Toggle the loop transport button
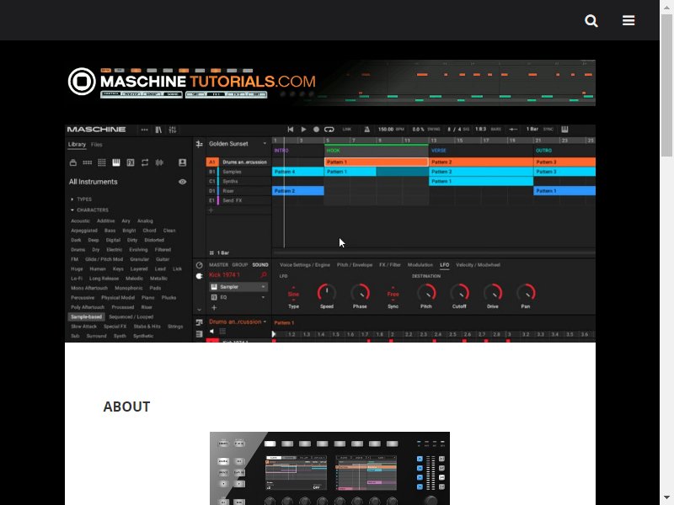674x505 pixels. (329, 130)
